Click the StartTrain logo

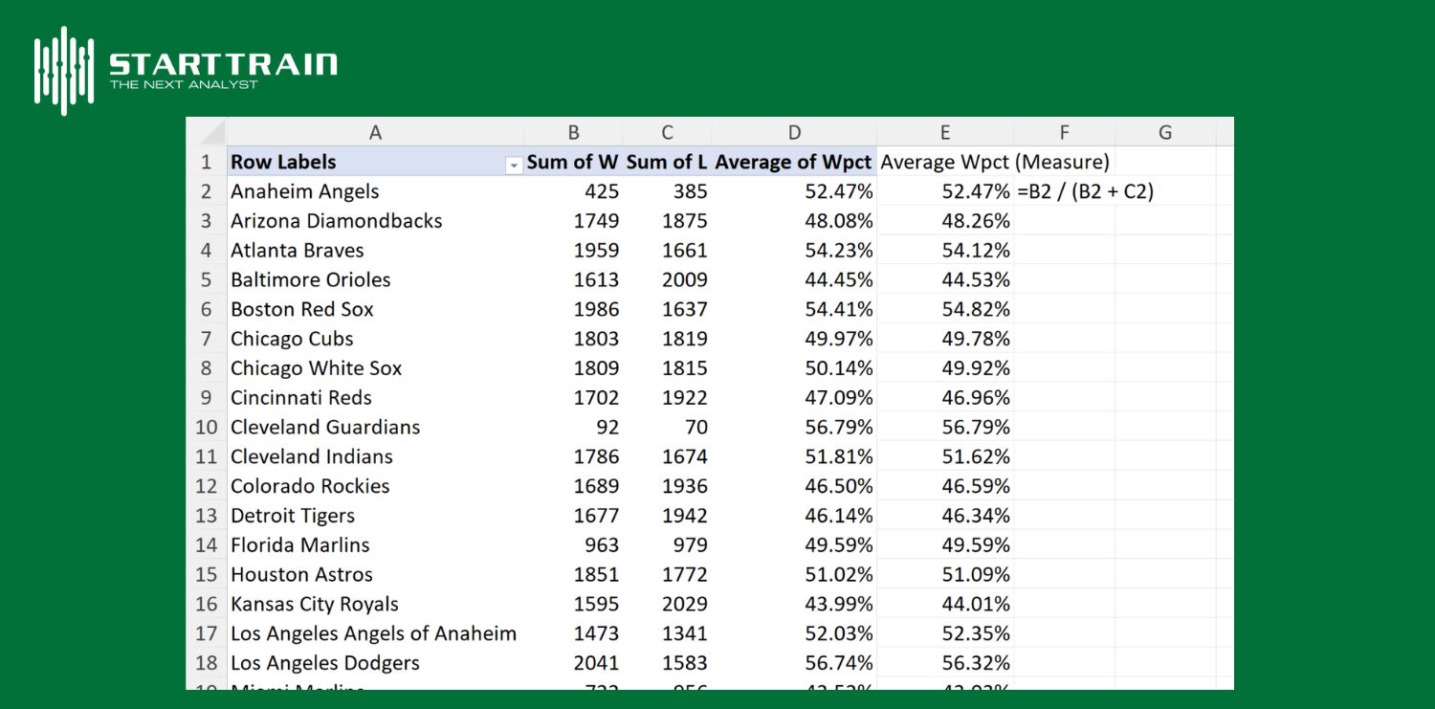point(186,71)
